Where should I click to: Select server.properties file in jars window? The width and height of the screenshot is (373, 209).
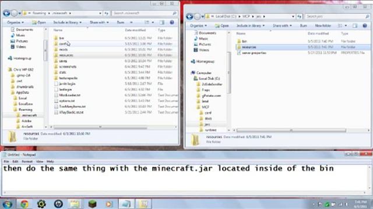[254, 53]
